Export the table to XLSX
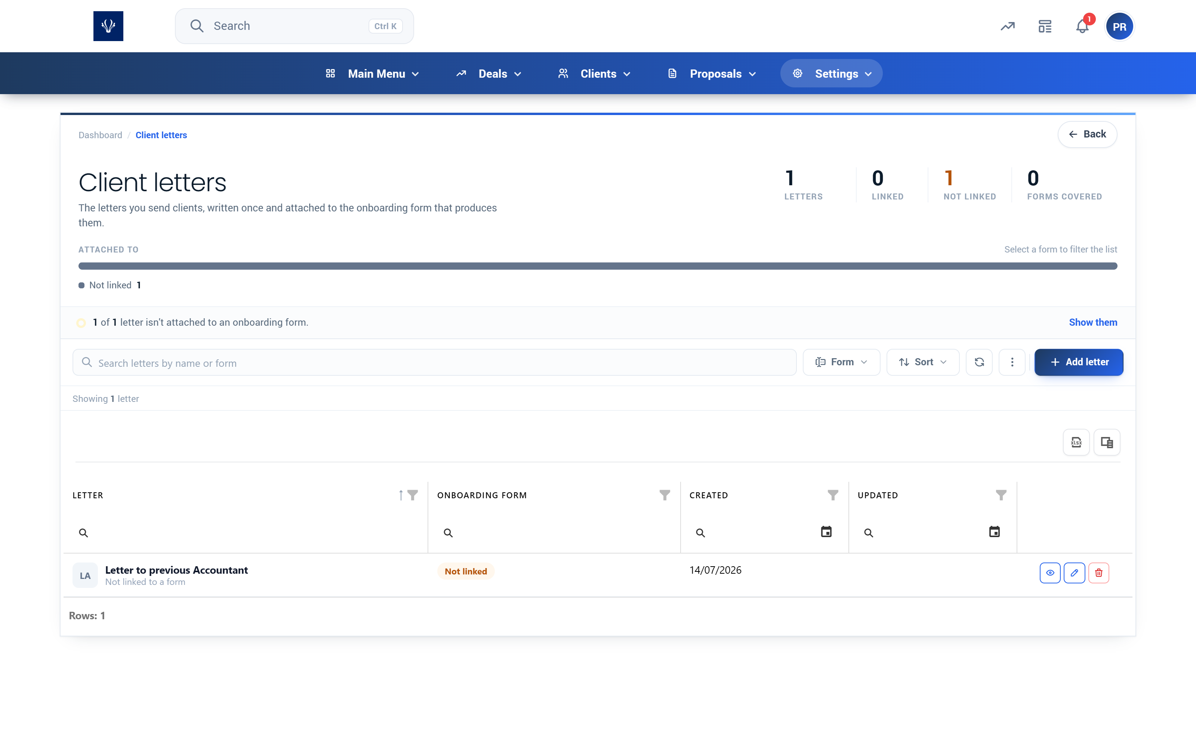This screenshot has height=747, width=1196. (1076, 442)
